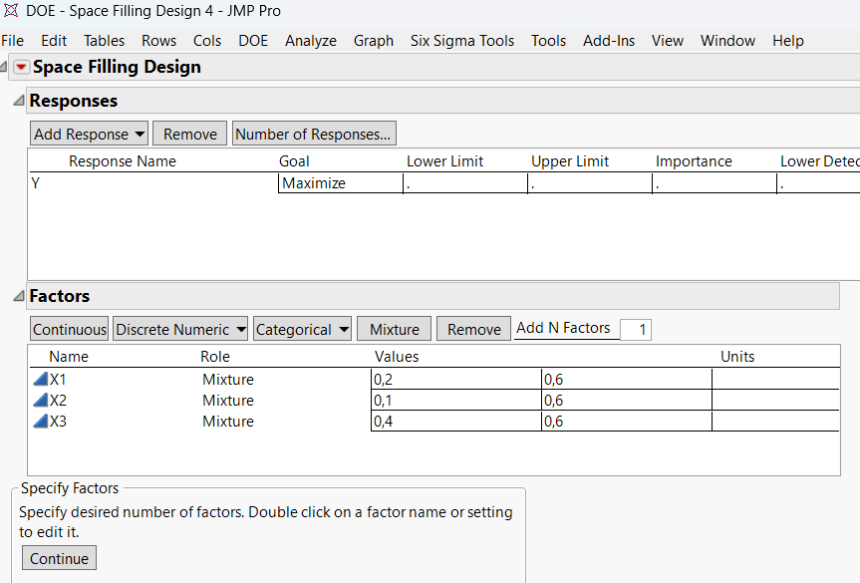Collapse the Factors outline section
This screenshot has width=860, height=583.
(19, 296)
